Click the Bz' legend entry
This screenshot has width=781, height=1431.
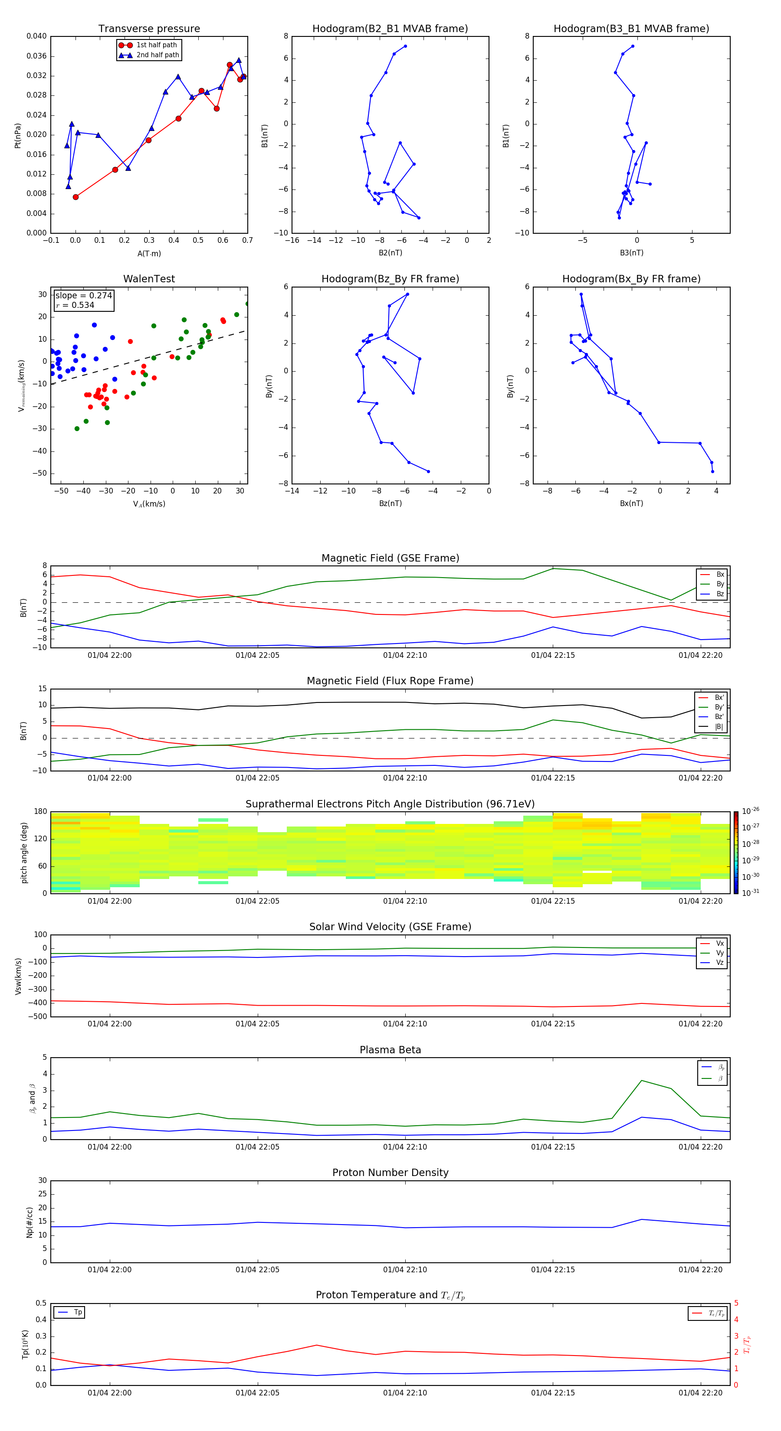pos(712,717)
